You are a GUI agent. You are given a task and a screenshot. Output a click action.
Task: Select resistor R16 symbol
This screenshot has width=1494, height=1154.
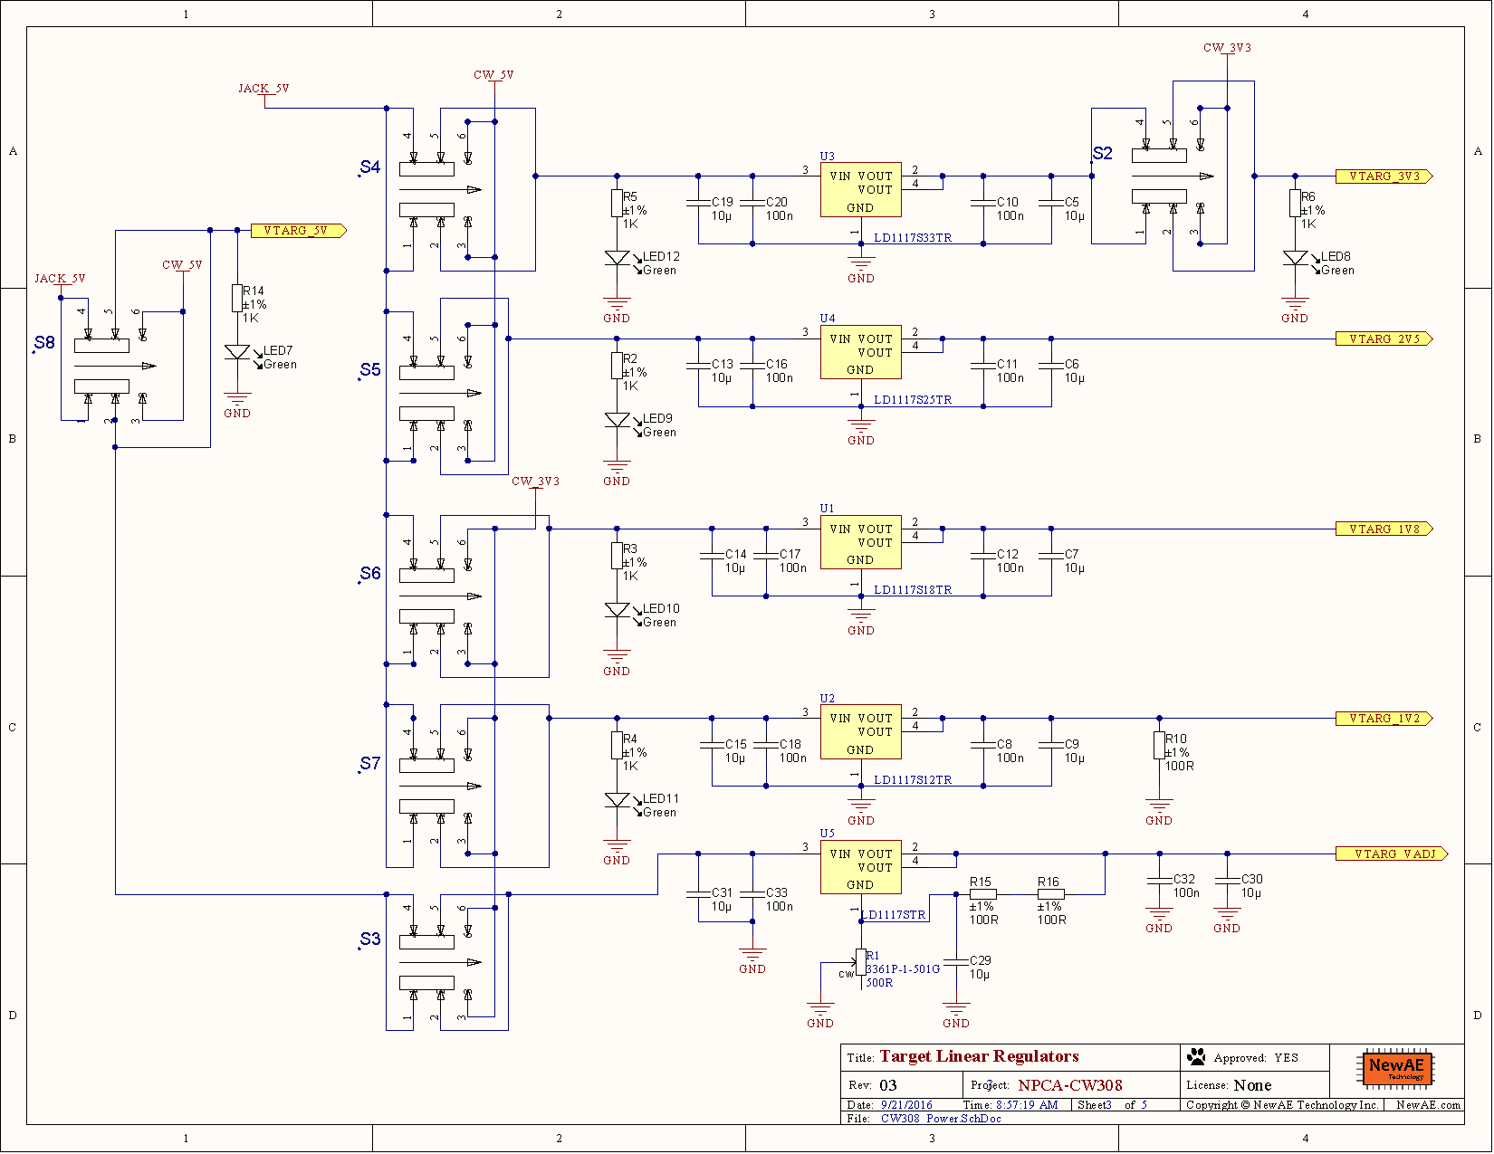click(1051, 894)
